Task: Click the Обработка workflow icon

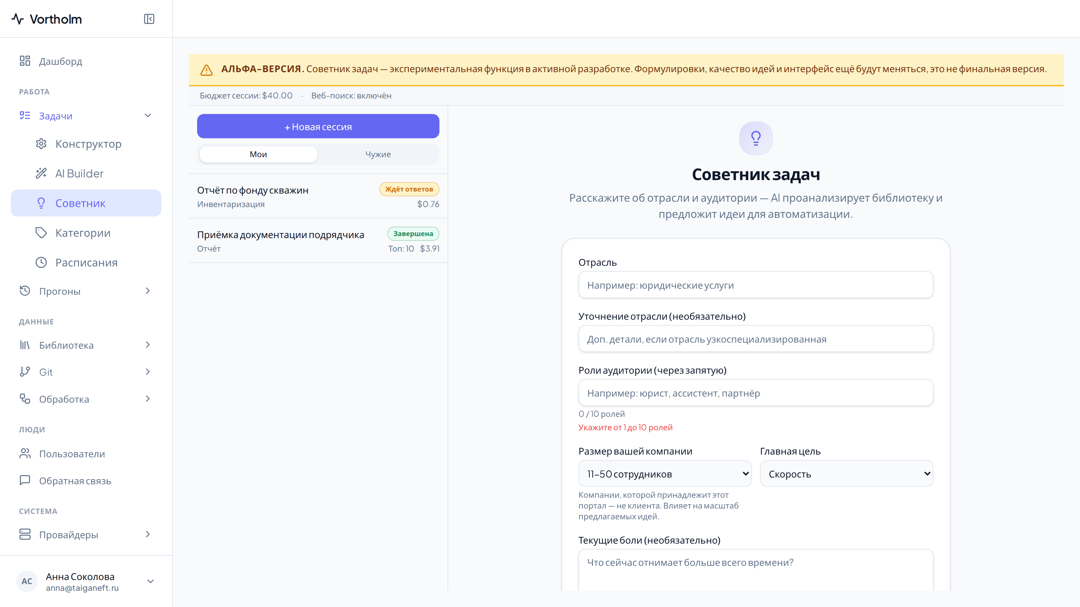Action: tap(25, 399)
